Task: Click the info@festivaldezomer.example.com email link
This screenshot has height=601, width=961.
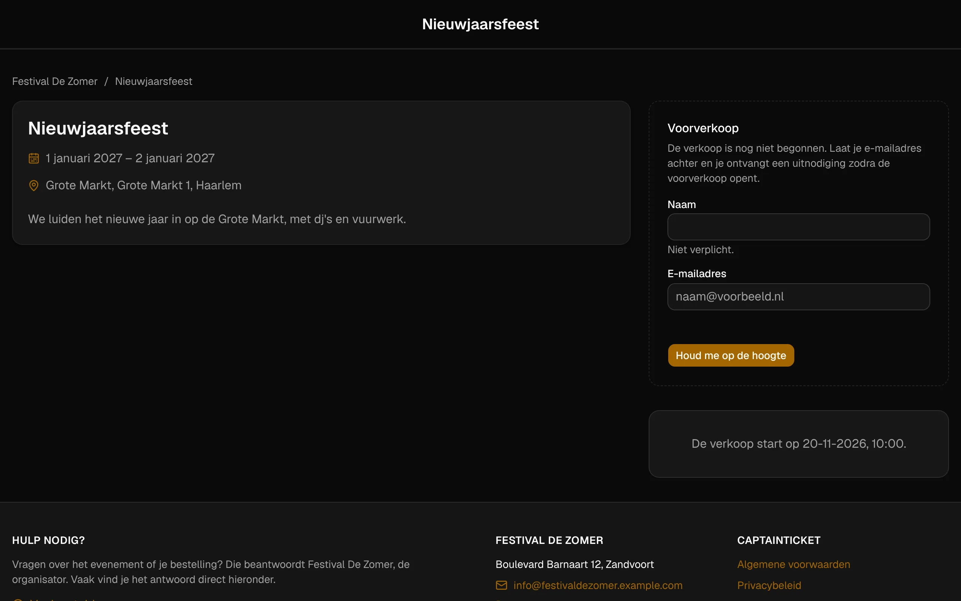Action: click(598, 585)
